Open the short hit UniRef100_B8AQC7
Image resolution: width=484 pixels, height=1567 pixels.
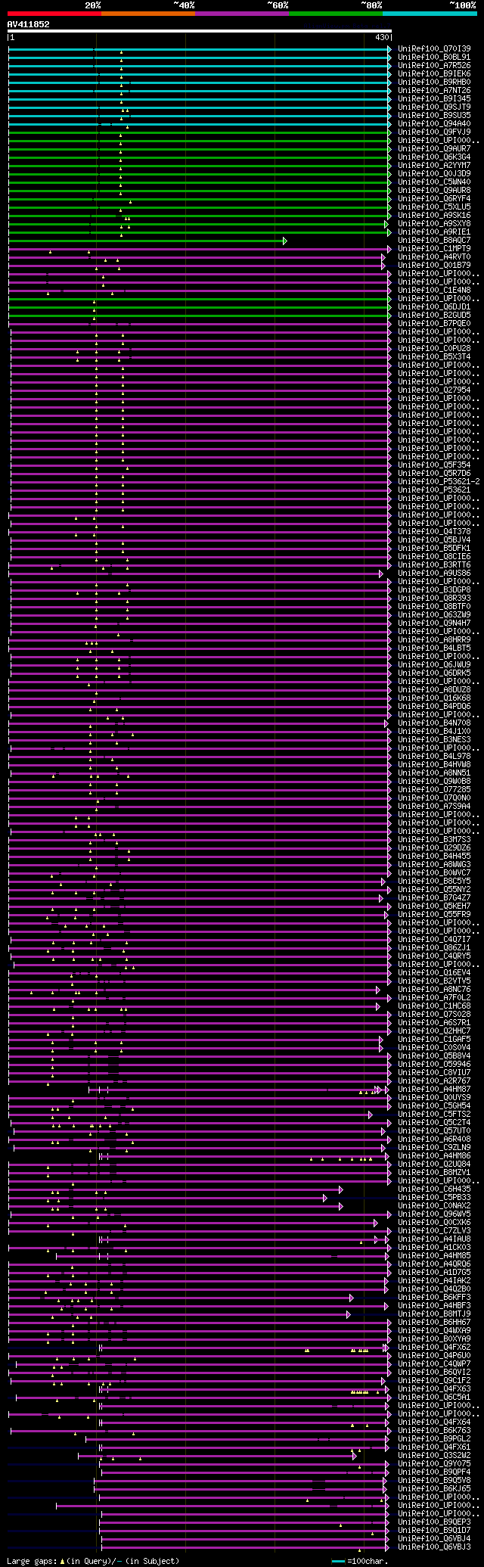[x=434, y=240]
